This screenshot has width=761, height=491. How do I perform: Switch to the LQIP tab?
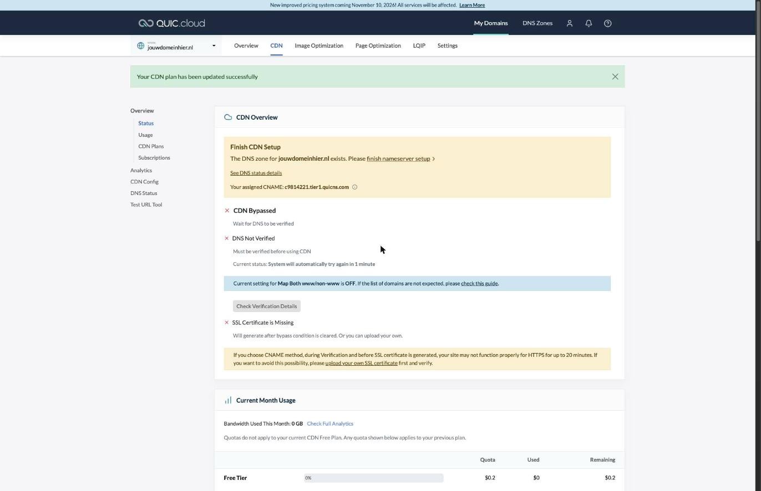tap(419, 45)
